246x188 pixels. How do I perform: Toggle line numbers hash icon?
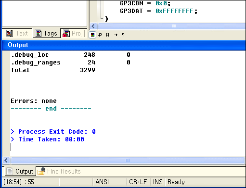(108, 35)
